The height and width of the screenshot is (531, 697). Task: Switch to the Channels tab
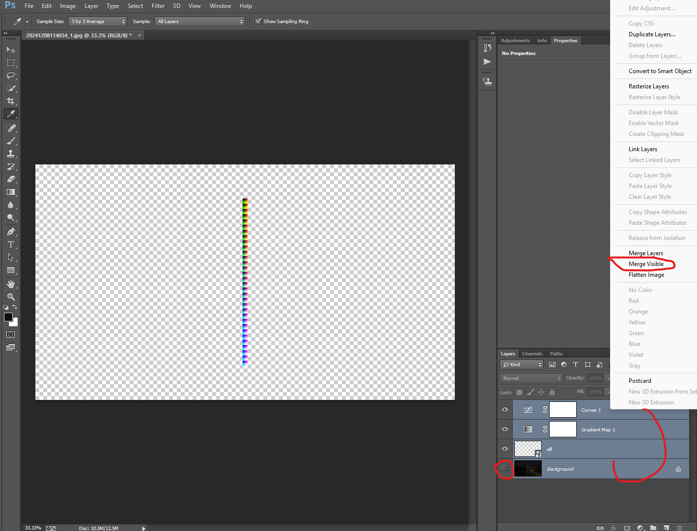(532, 354)
